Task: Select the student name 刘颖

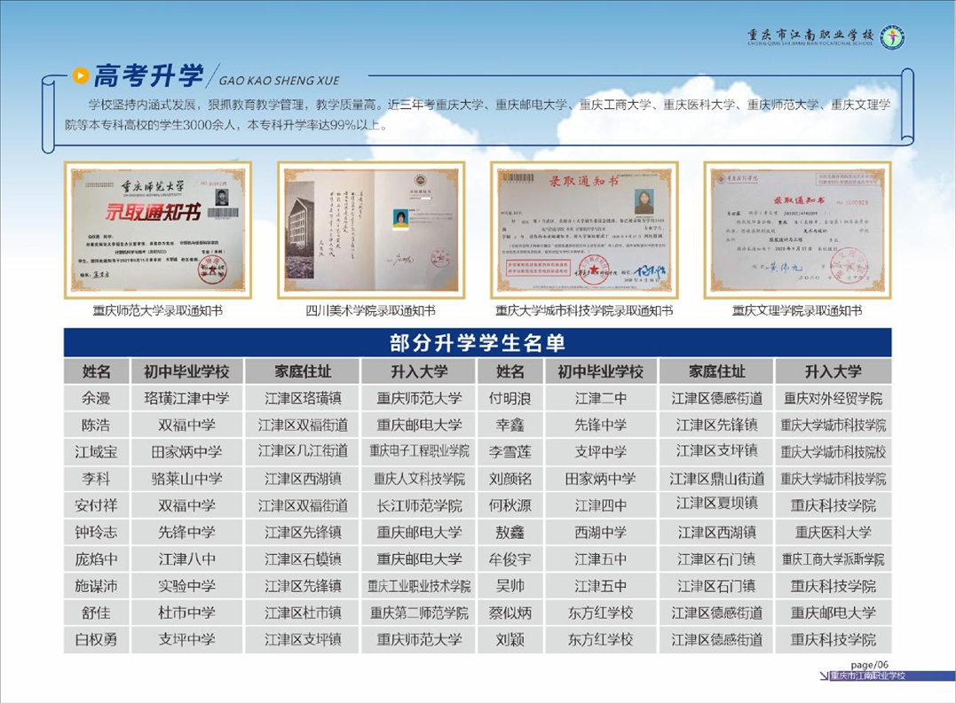Action: pos(510,639)
